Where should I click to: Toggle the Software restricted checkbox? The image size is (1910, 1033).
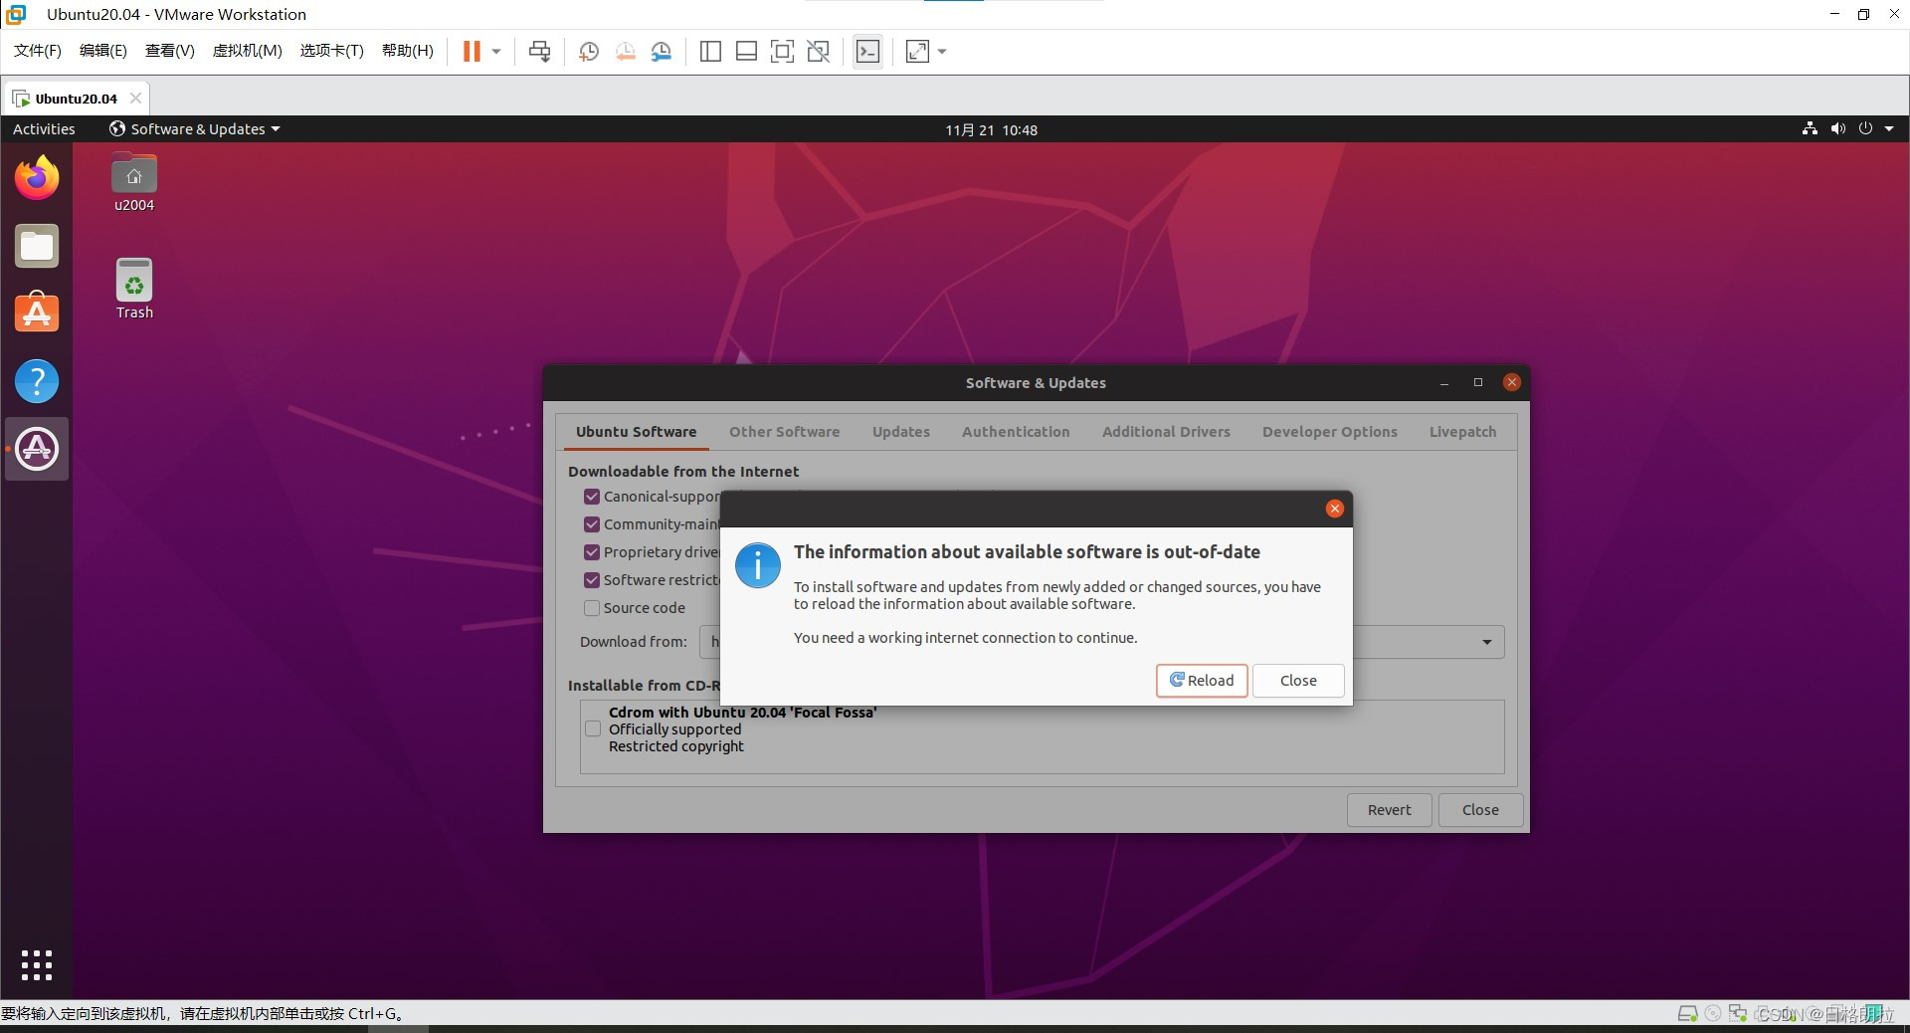click(x=592, y=580)
